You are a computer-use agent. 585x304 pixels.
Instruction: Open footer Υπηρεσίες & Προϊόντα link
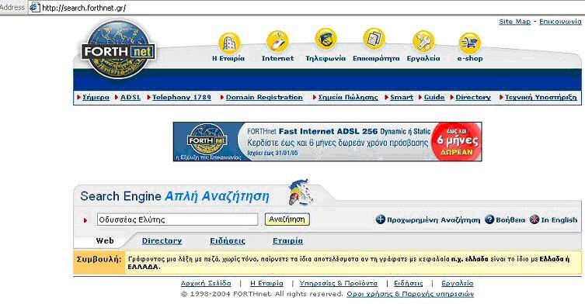pyautogui.click(x=339, y=284)
